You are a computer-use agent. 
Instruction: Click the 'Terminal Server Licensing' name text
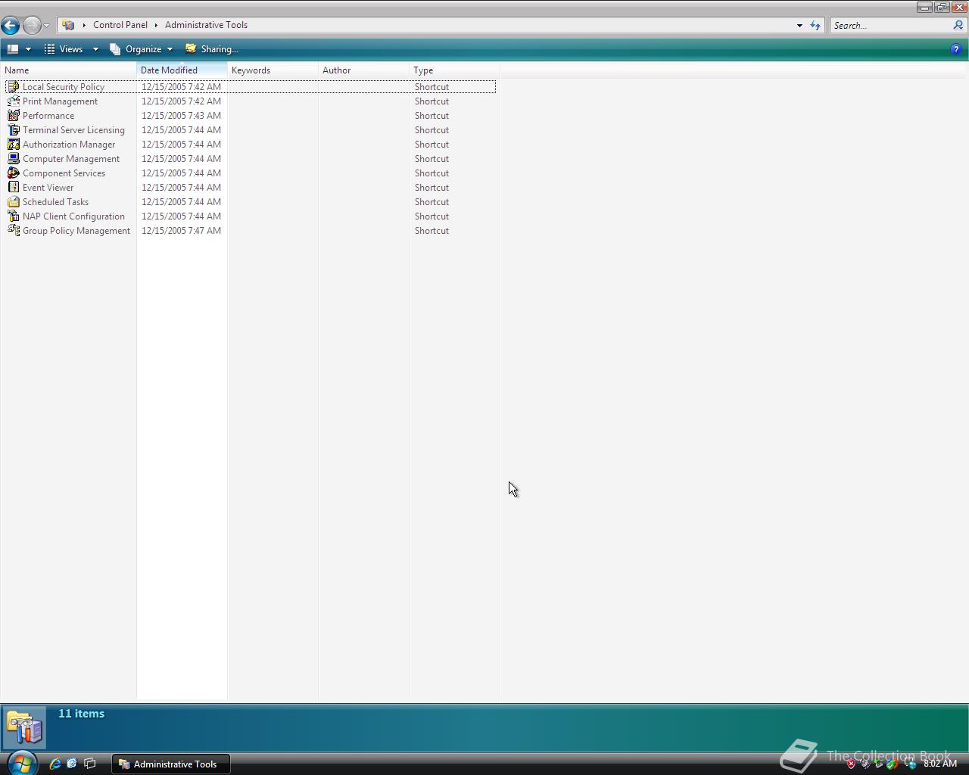tap(73, 130)
